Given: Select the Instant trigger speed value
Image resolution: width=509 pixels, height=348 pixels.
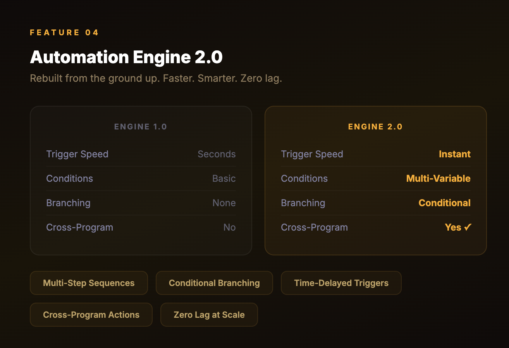Looking at the screenshot, I should (x=454, y=154).
